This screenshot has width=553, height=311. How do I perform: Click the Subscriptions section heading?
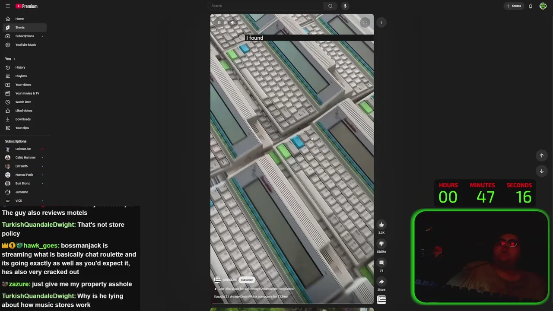(16, 141)
